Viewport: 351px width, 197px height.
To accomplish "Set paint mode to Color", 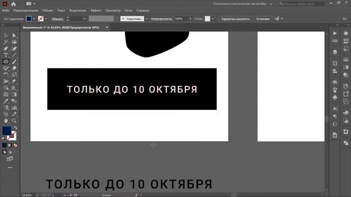I will 4,145.
